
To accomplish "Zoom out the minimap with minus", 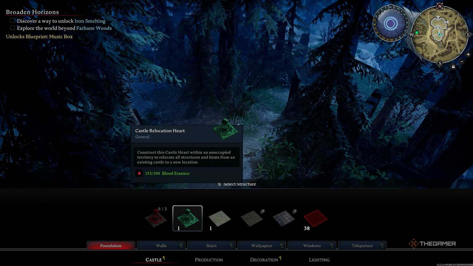I will coord(462,61).
